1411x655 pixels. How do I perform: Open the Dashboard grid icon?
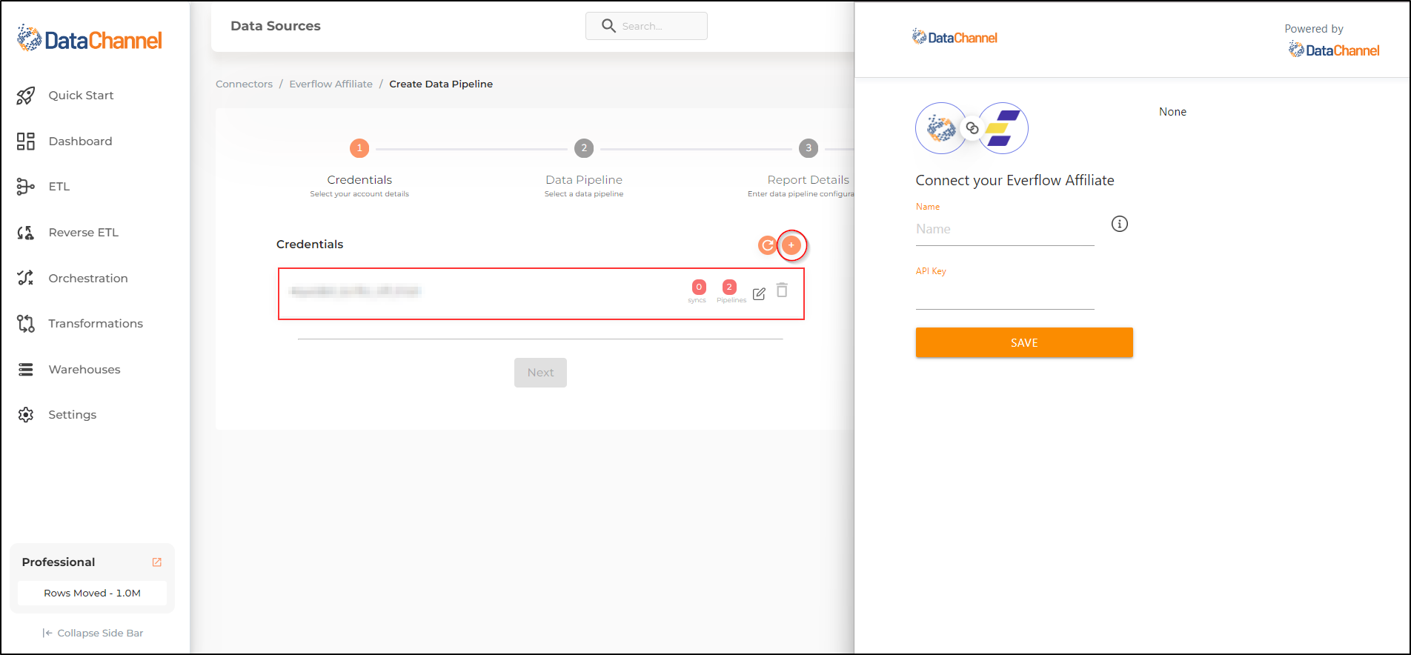[26, 142]
